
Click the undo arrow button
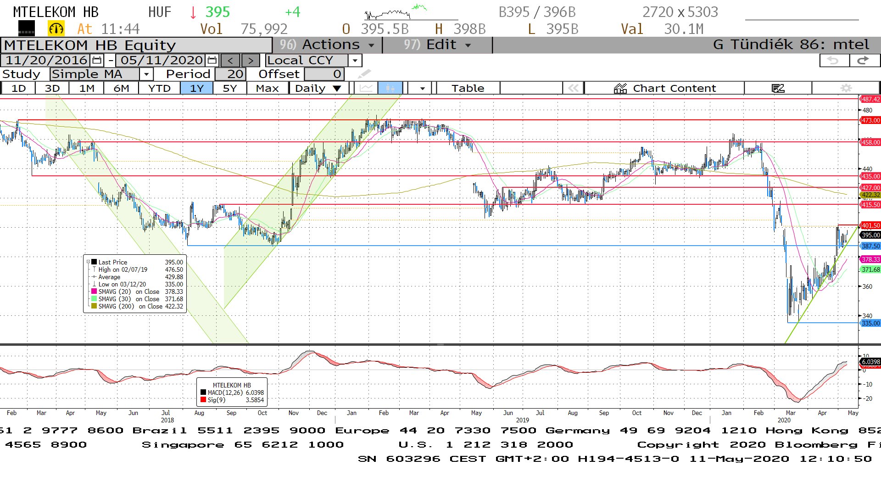(x=833, y=60)
